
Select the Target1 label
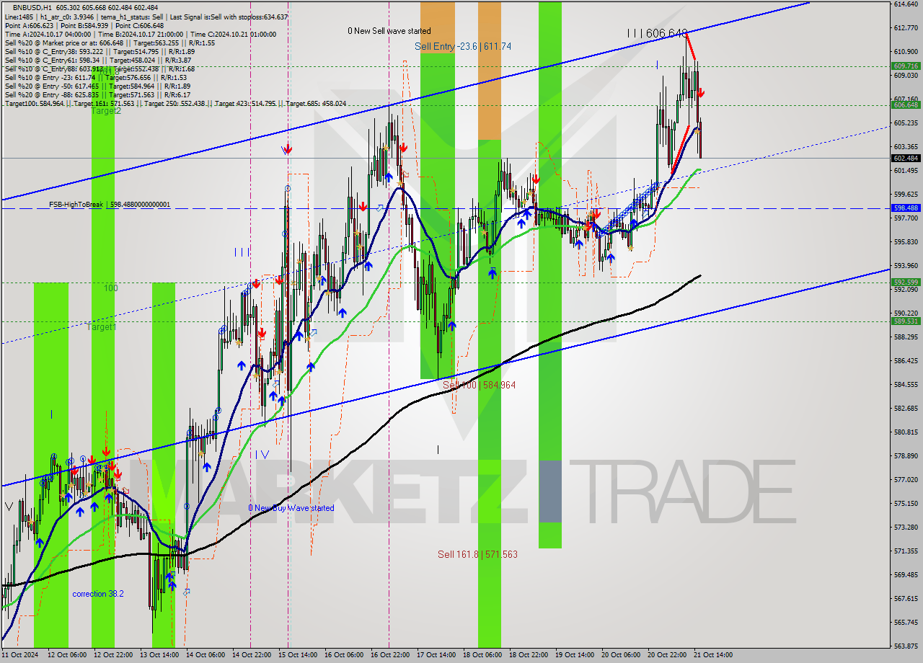[x=102, y=327]
